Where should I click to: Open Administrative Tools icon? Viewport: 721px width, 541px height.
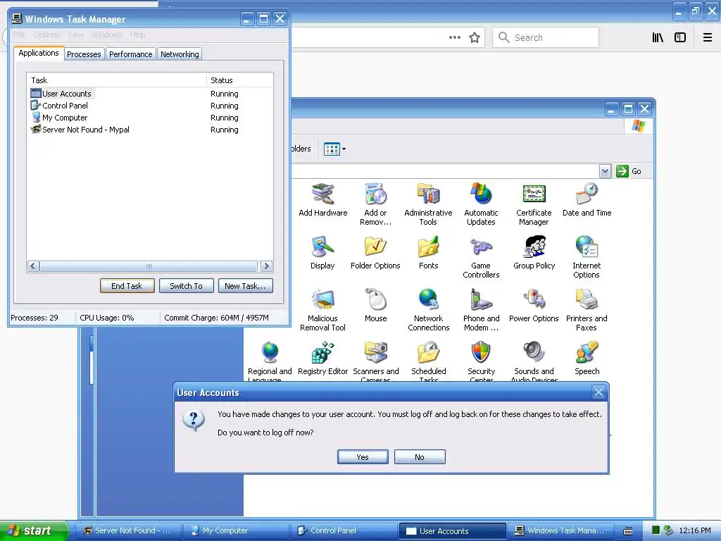point(428,204)
